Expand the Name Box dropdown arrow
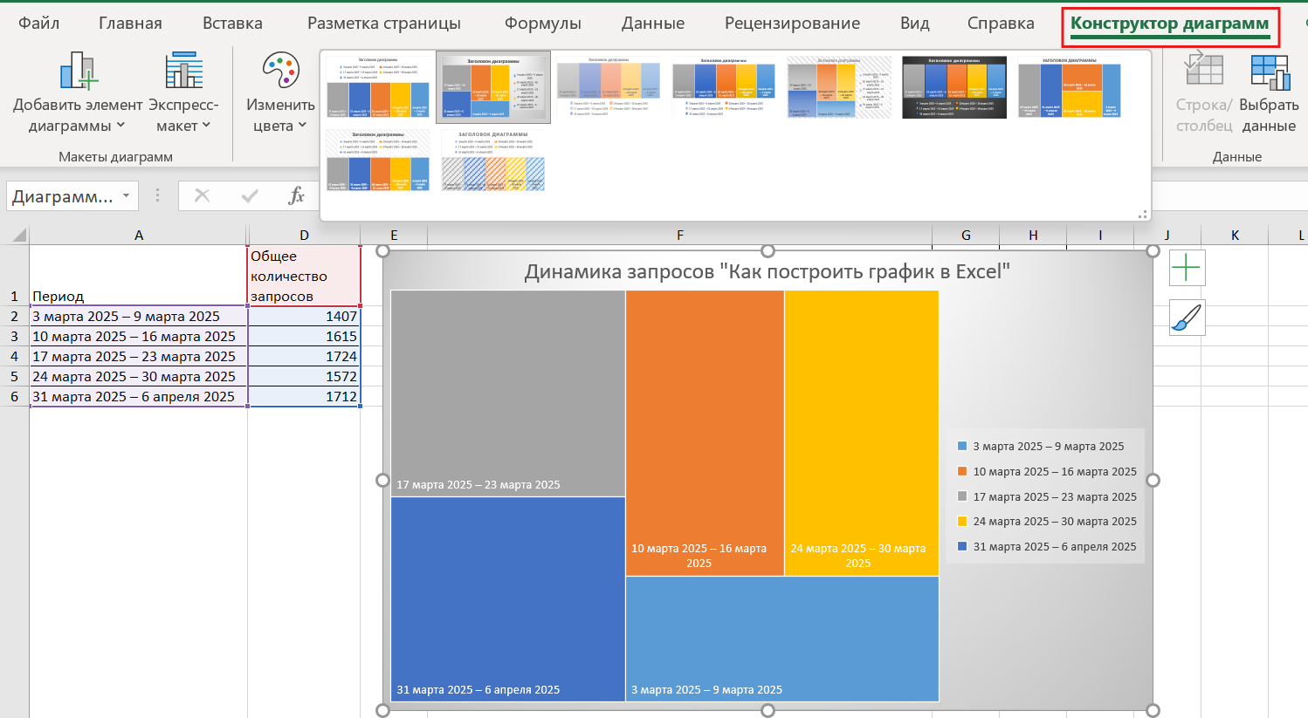The image size is (1308, 718). tap(127, 195)
